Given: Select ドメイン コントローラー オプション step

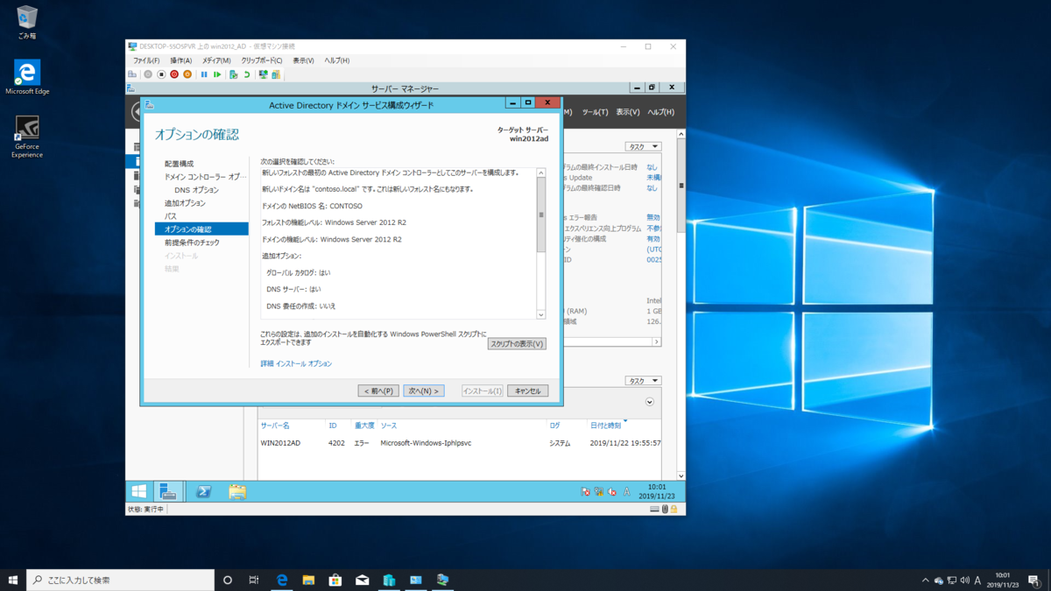Looking at the screenshot, I should tap(206, 177).
